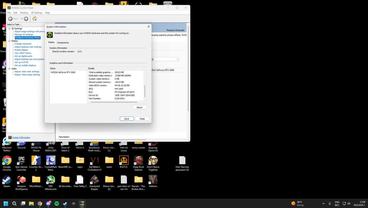Open the Back history dropdown arrow
The width and height of the screenshot is (368, 208).
point(22,18)
